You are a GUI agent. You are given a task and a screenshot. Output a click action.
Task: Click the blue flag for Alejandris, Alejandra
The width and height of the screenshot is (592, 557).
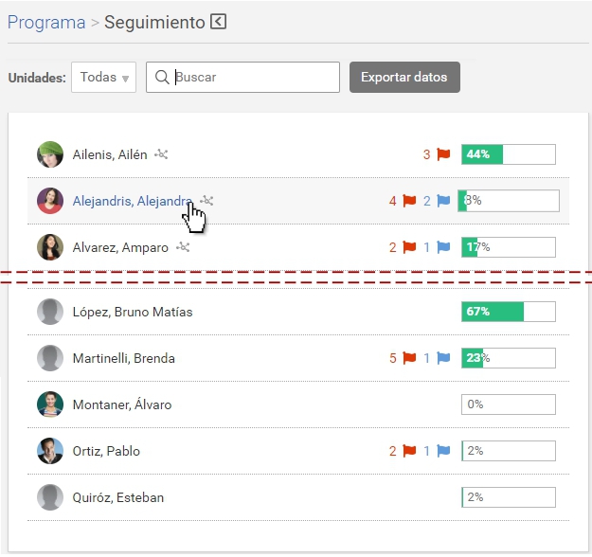(443, 201)
